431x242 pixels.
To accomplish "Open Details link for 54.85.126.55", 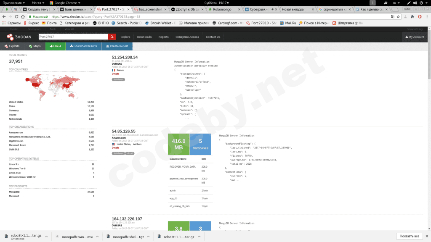I will click(x=115, y=147).
